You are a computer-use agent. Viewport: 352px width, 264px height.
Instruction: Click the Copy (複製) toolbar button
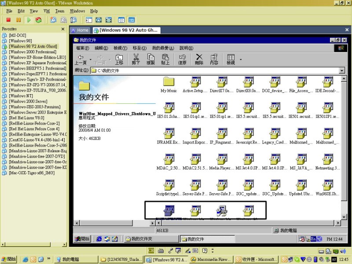[x=150, y=60]
